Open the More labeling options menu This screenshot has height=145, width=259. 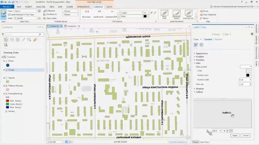pos(205,18)
